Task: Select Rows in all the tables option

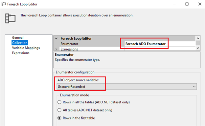Action: click(59, 102)
